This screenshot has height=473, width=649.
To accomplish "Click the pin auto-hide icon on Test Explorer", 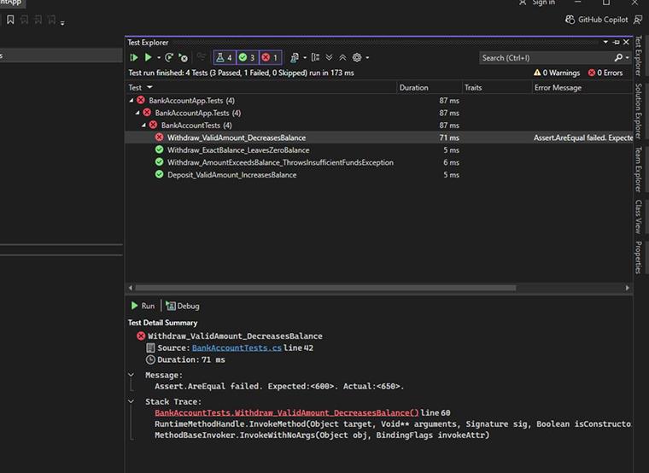I will [617, 42].
